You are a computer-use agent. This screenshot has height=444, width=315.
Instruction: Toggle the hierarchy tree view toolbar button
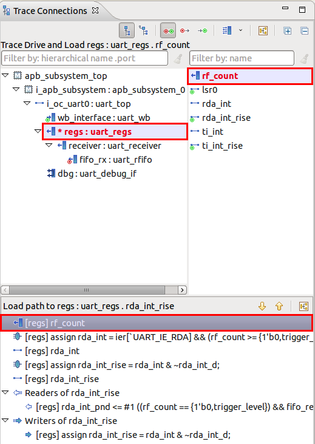point(127,30)
